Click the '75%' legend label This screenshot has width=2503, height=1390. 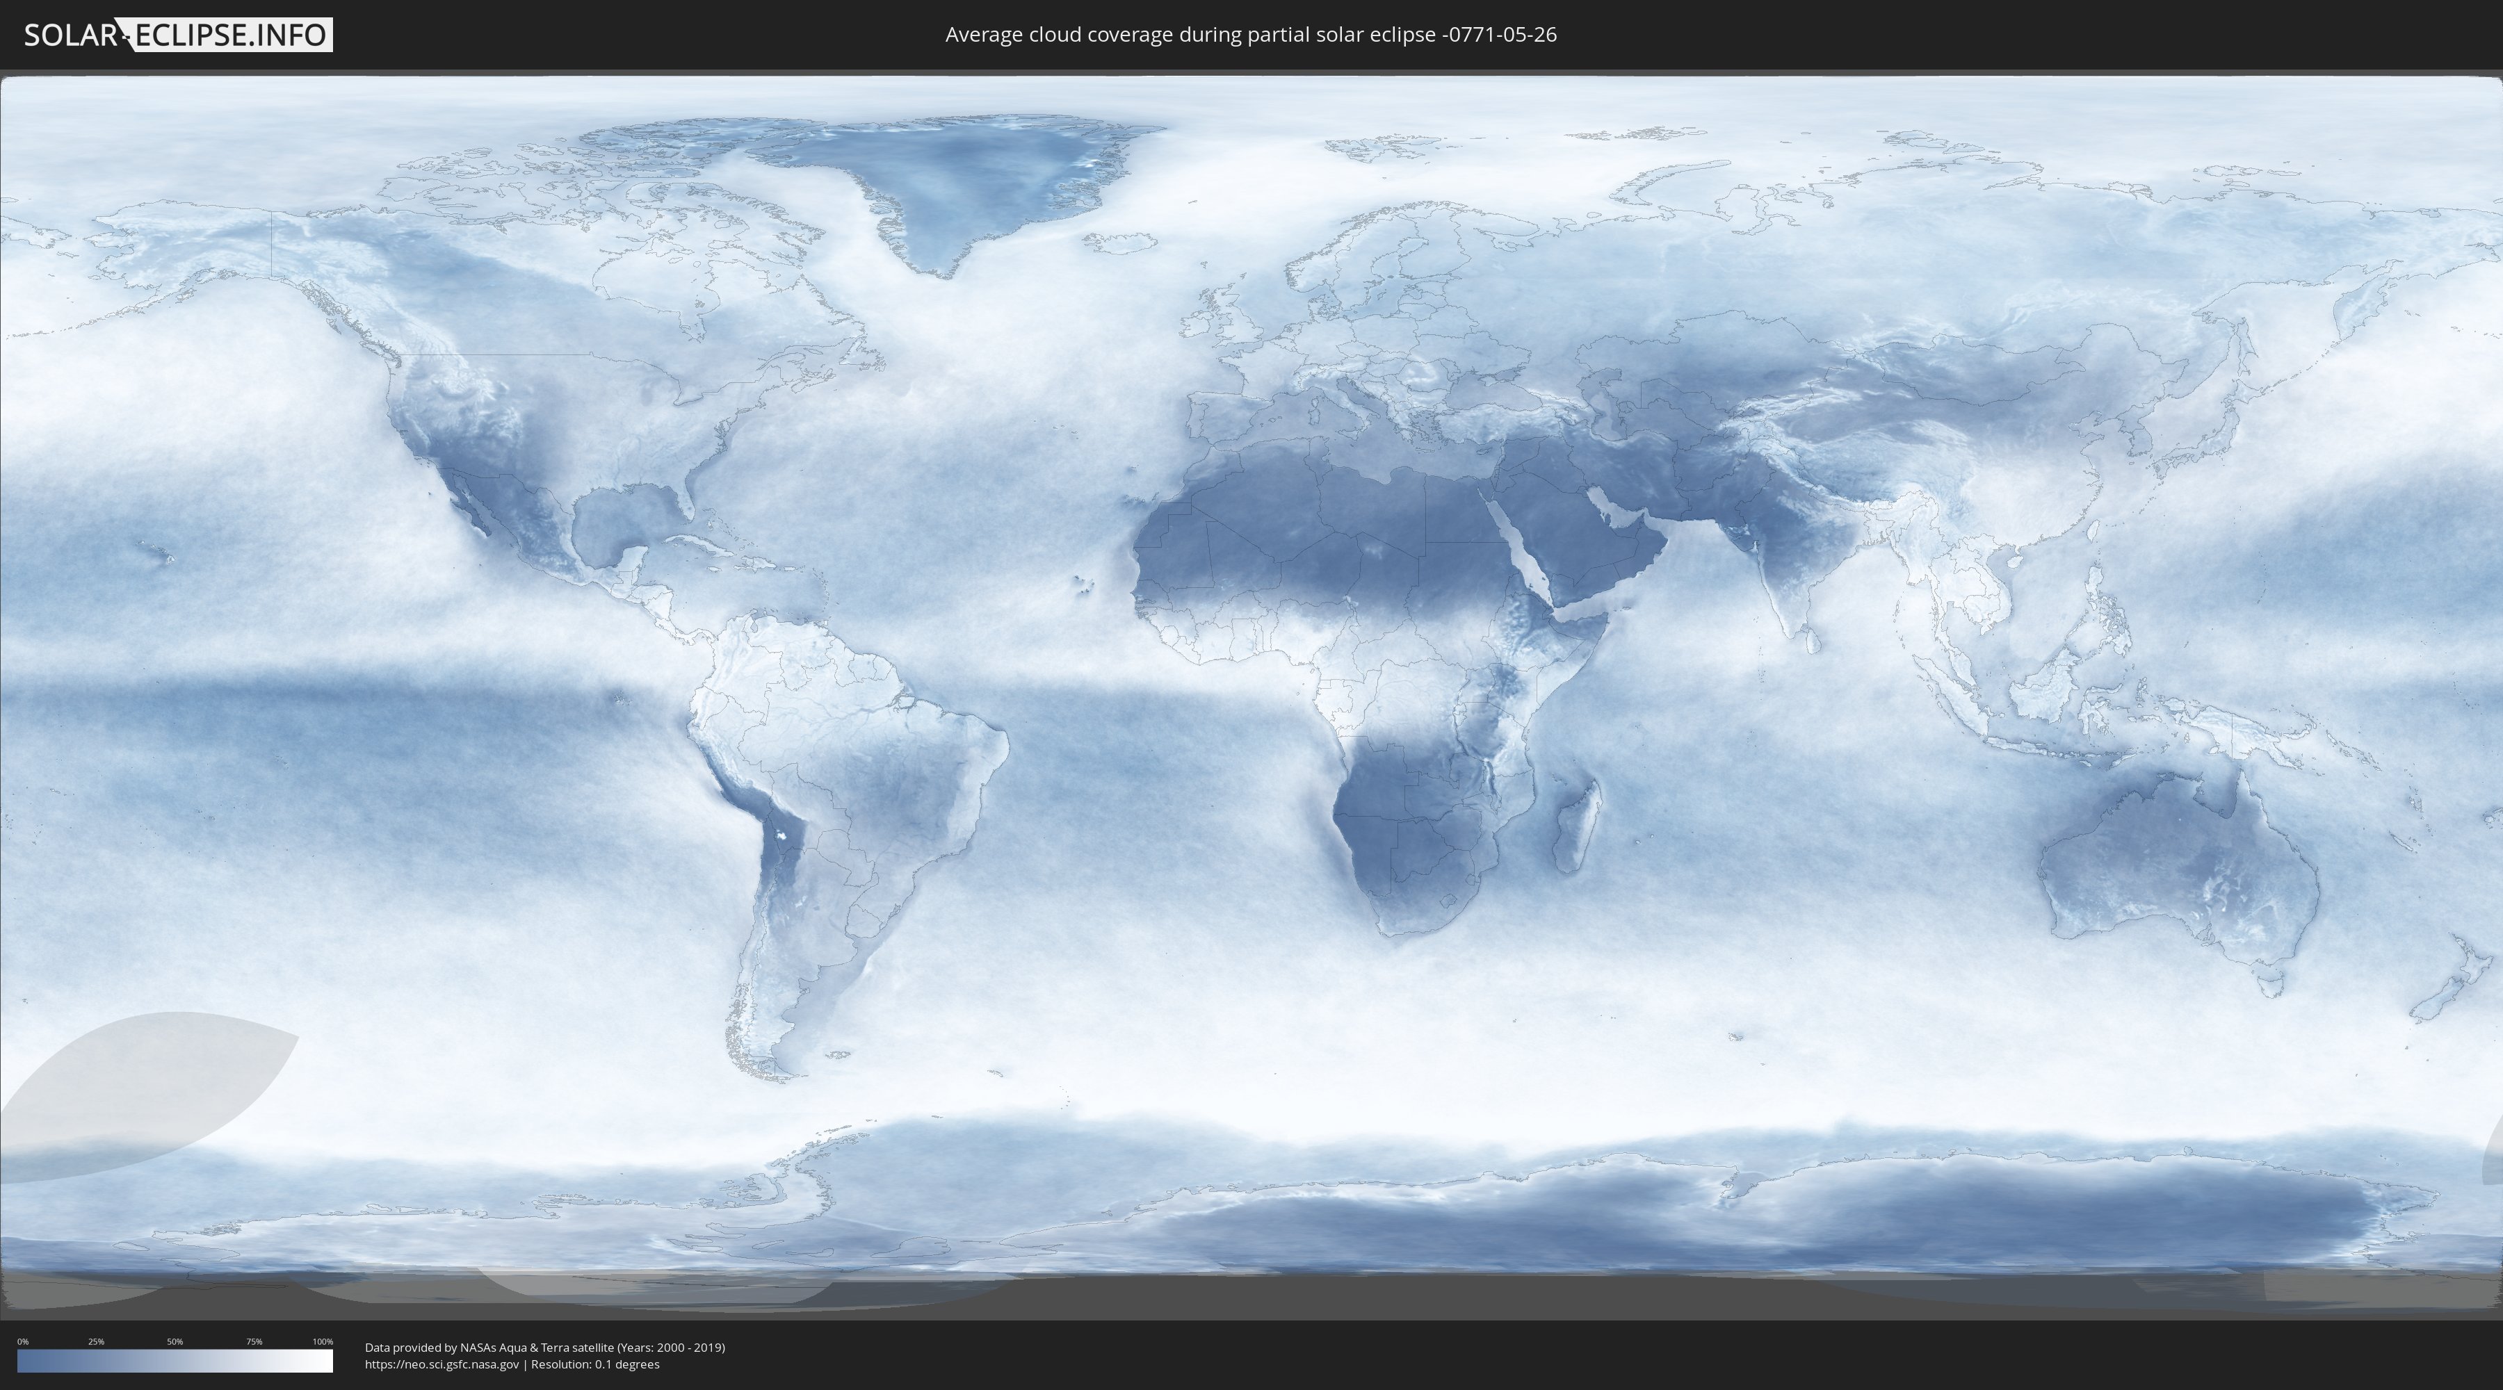pos(254,1341)
